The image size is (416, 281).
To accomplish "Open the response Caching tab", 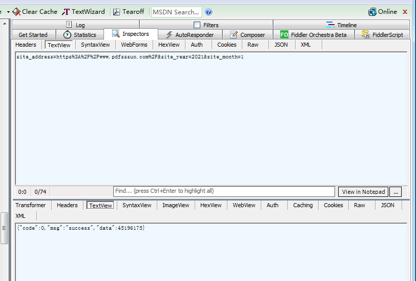I will (x=303, y=205).
